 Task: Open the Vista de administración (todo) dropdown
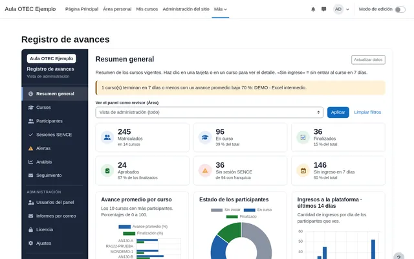[x=210, y=112]
